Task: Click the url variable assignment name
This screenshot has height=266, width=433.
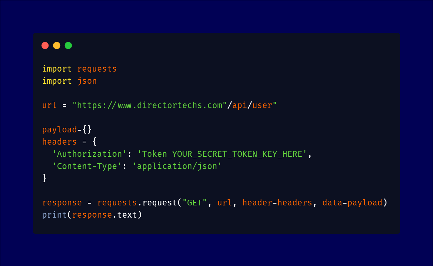Action: pos(49,105)
